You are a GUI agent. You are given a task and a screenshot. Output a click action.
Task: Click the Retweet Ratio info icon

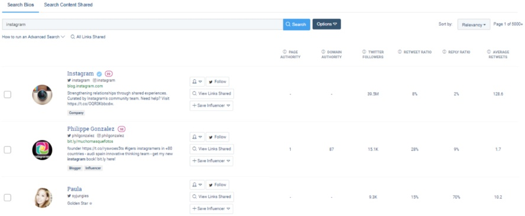400,52
